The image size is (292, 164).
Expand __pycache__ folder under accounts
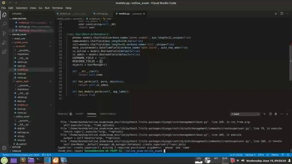coord(24,50)
